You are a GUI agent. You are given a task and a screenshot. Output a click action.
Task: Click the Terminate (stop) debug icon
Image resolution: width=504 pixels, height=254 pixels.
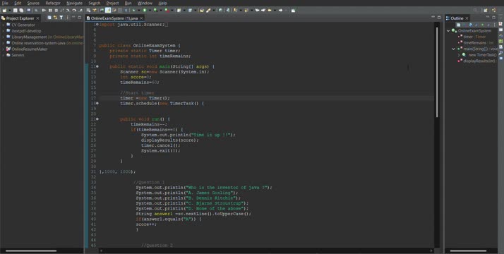coord(56,11)
